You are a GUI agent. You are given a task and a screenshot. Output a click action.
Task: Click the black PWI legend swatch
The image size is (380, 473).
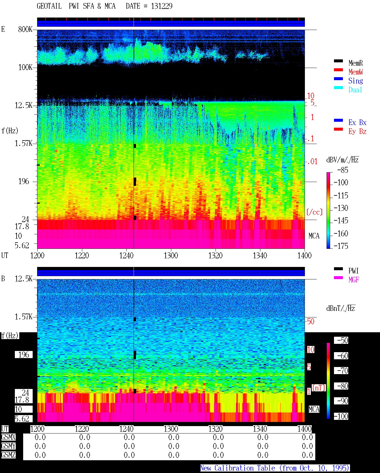pos(338,269)
